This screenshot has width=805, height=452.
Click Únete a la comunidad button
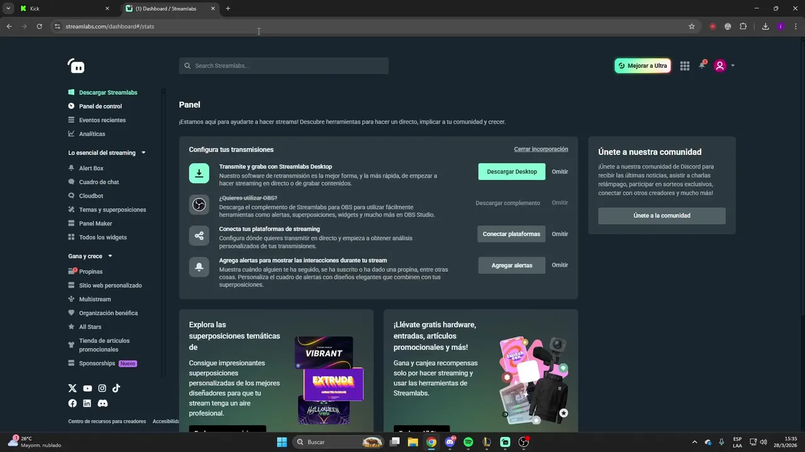[x=662, y=216]
